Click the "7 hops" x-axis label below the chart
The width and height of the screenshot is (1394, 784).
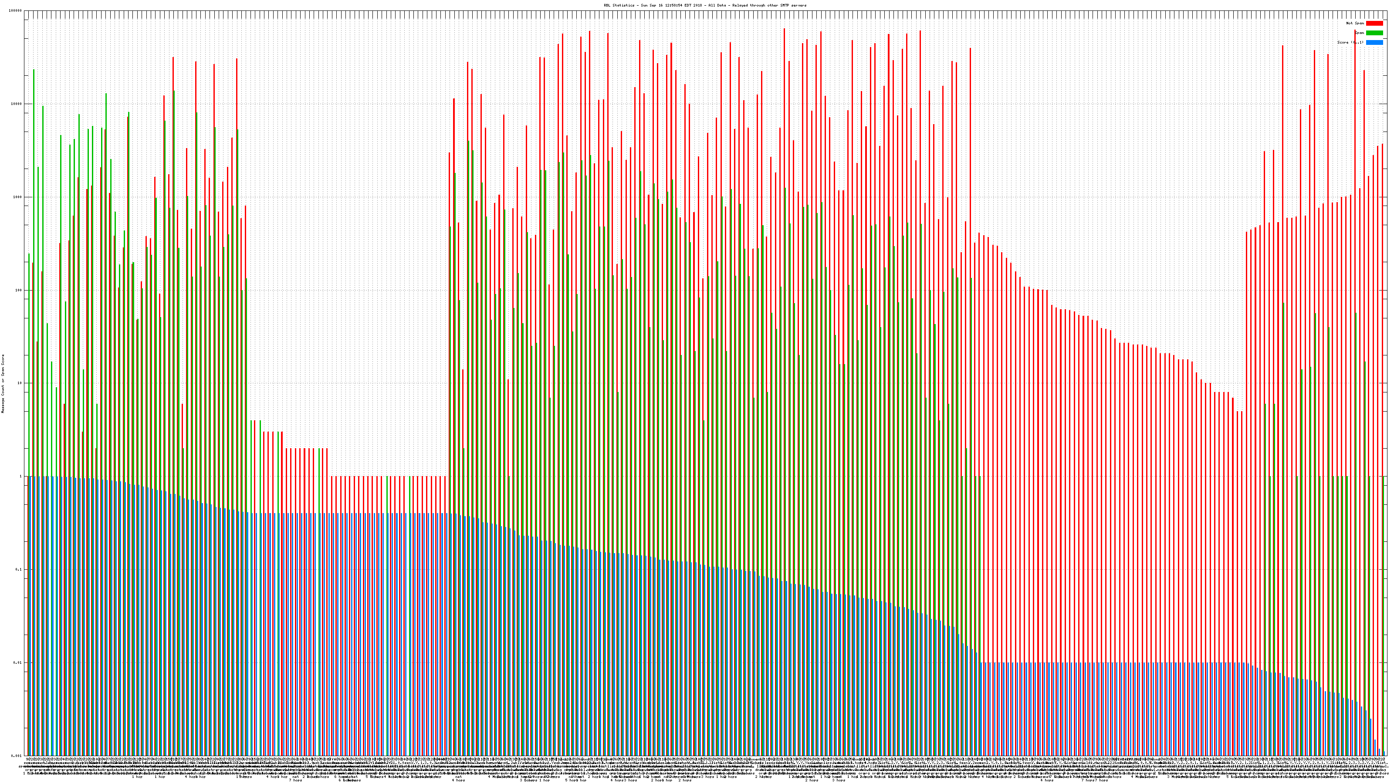pos(295,780)
